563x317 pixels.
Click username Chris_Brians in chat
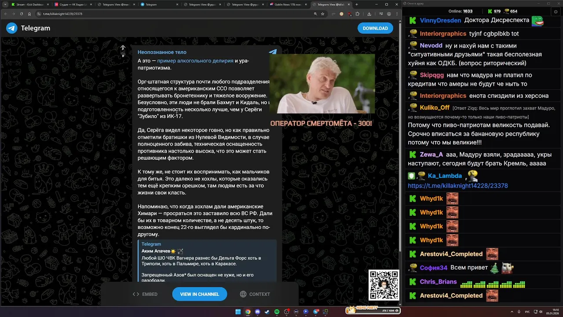click(x=438, y=282)
